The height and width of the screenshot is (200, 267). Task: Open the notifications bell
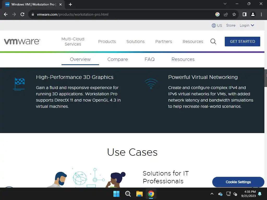pyautogui.click(x=260, y=194)
